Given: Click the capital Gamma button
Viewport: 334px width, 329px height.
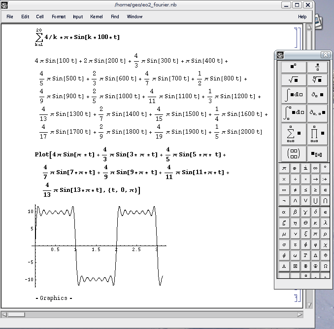Looking at the screenshot, I should pyautogui.click(x=305, y=256).
